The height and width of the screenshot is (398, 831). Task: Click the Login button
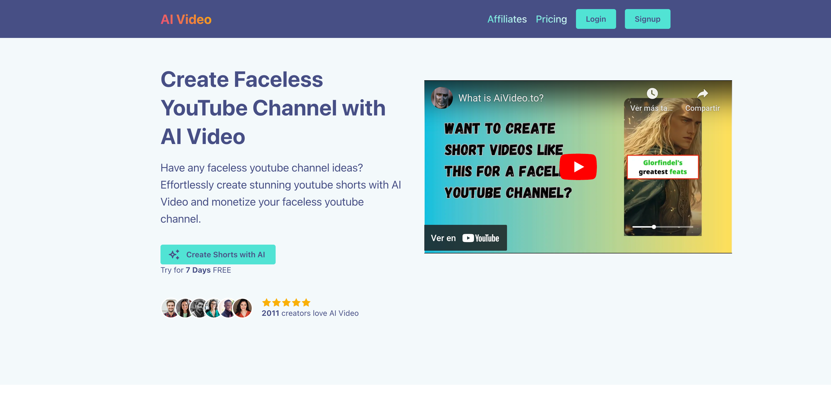(595, 19)
